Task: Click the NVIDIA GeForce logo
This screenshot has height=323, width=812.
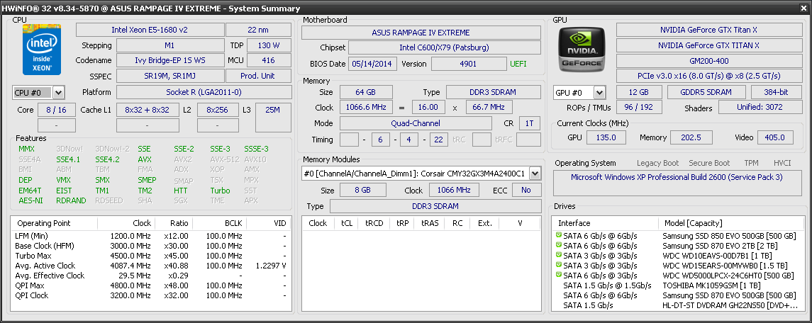Action: point(582,51)
